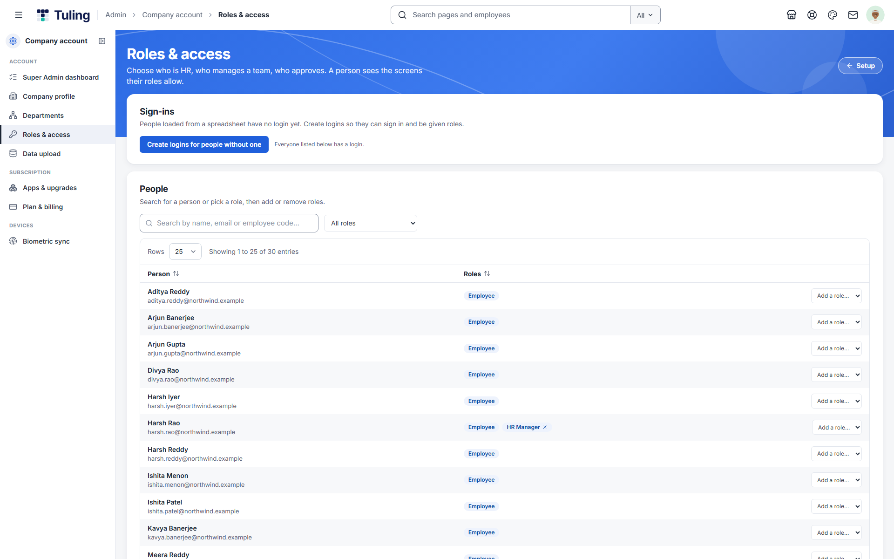Image resolution: width=894 pixels, height=559 pixels.
Task: Click Ishita Menon's name
Action: tap(168, 476)
